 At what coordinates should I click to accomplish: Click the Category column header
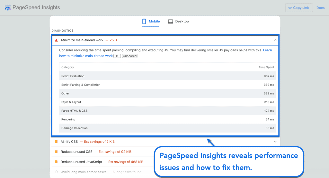pyautogui.click(x=67, y=67)
